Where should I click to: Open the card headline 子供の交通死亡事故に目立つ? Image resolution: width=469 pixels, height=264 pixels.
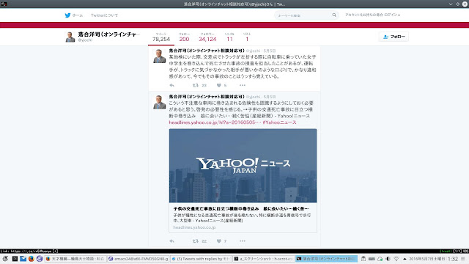point(241,208)
